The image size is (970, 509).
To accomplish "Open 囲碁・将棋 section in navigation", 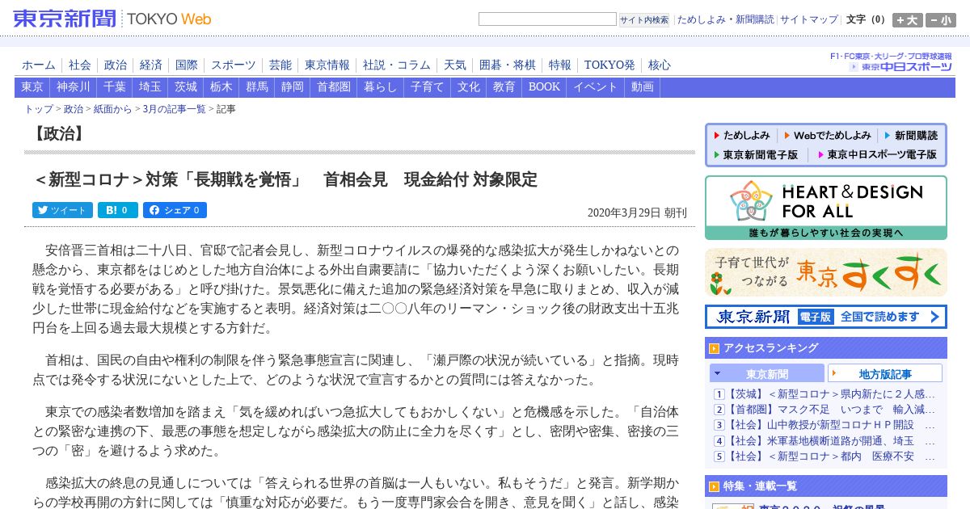I will 508,65.
